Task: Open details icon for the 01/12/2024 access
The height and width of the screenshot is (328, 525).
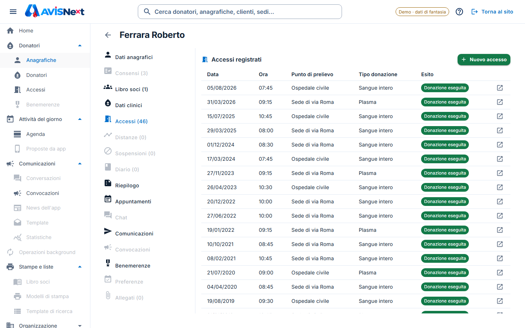Action: point(500,145)
